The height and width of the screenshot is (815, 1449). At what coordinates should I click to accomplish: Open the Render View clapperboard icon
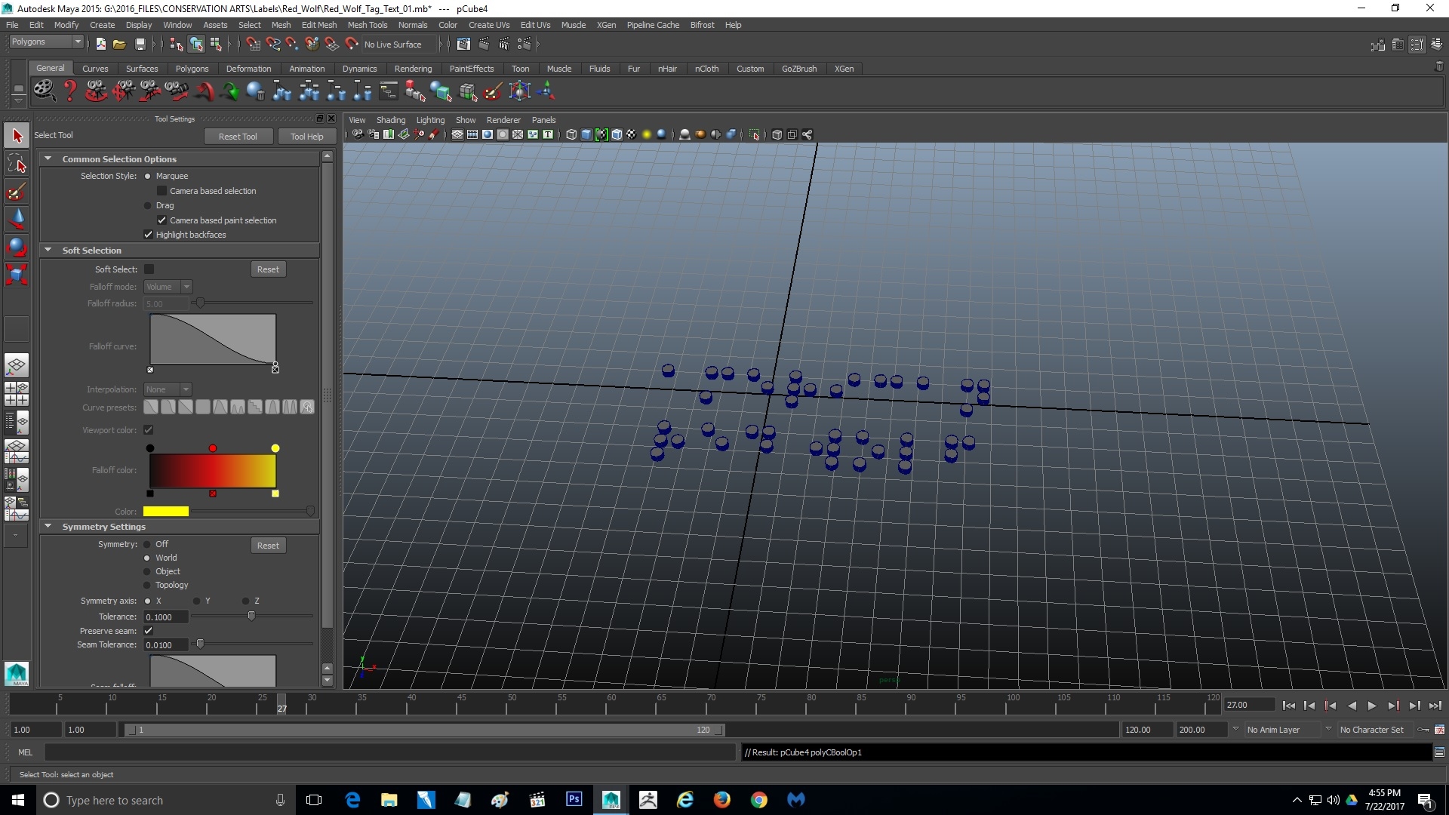tap(463, 45)
